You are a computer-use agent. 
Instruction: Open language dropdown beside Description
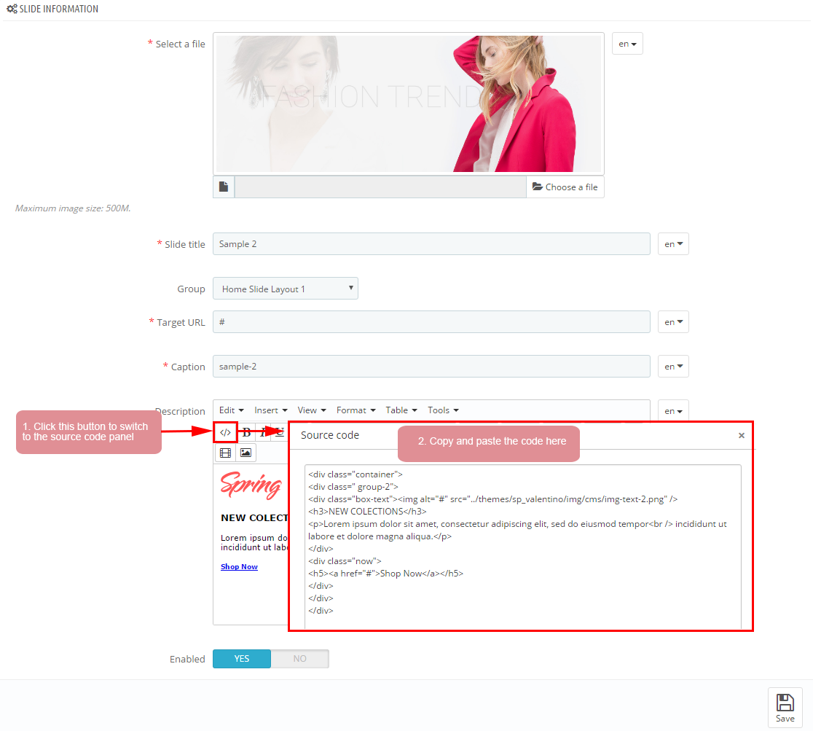673,410
